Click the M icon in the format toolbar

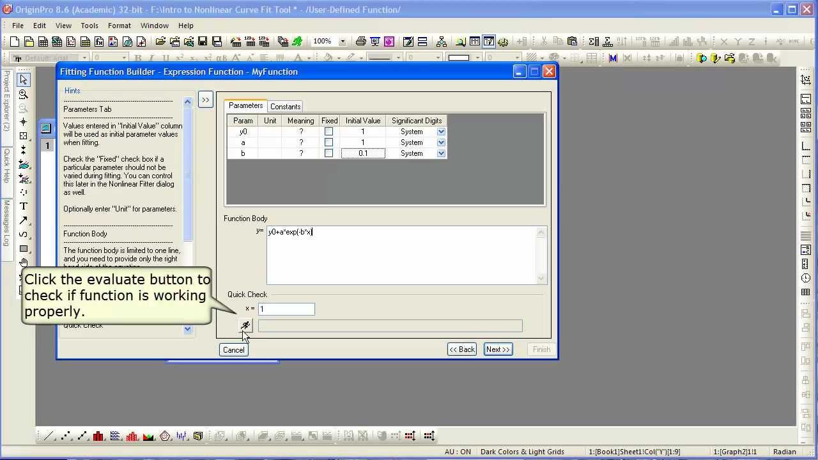(613, 58)
